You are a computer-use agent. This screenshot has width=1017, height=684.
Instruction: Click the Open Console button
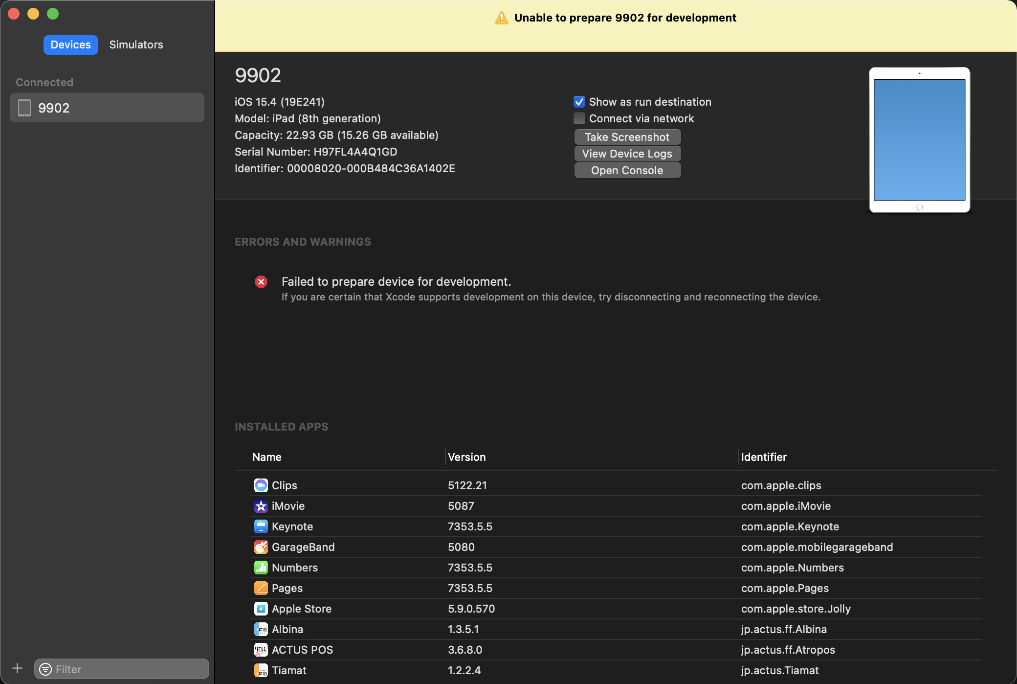627,170
